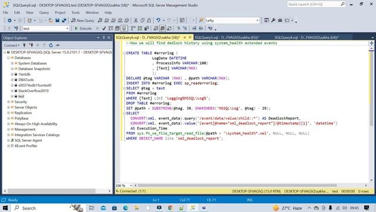This screenshot has height=212, width=376.
Task: Click the Decrease Indent icon
Action: pyautogui.click(x=194, y=28)
